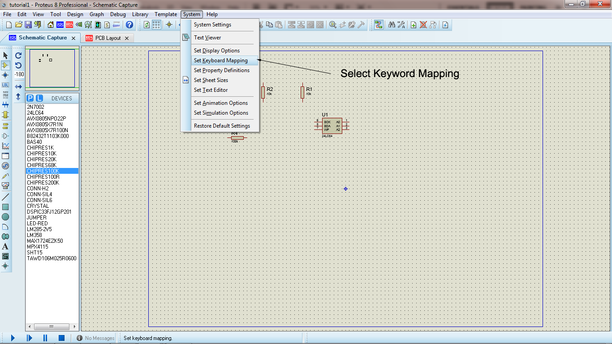Open the Home page icon in toolbar

(51, 25)
